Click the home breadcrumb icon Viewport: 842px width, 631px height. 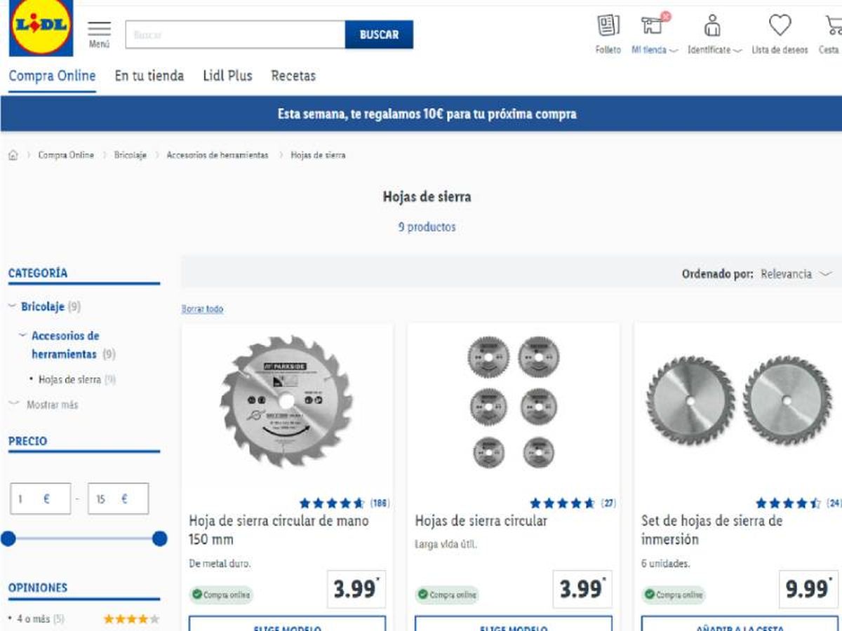tap(12, 154)
